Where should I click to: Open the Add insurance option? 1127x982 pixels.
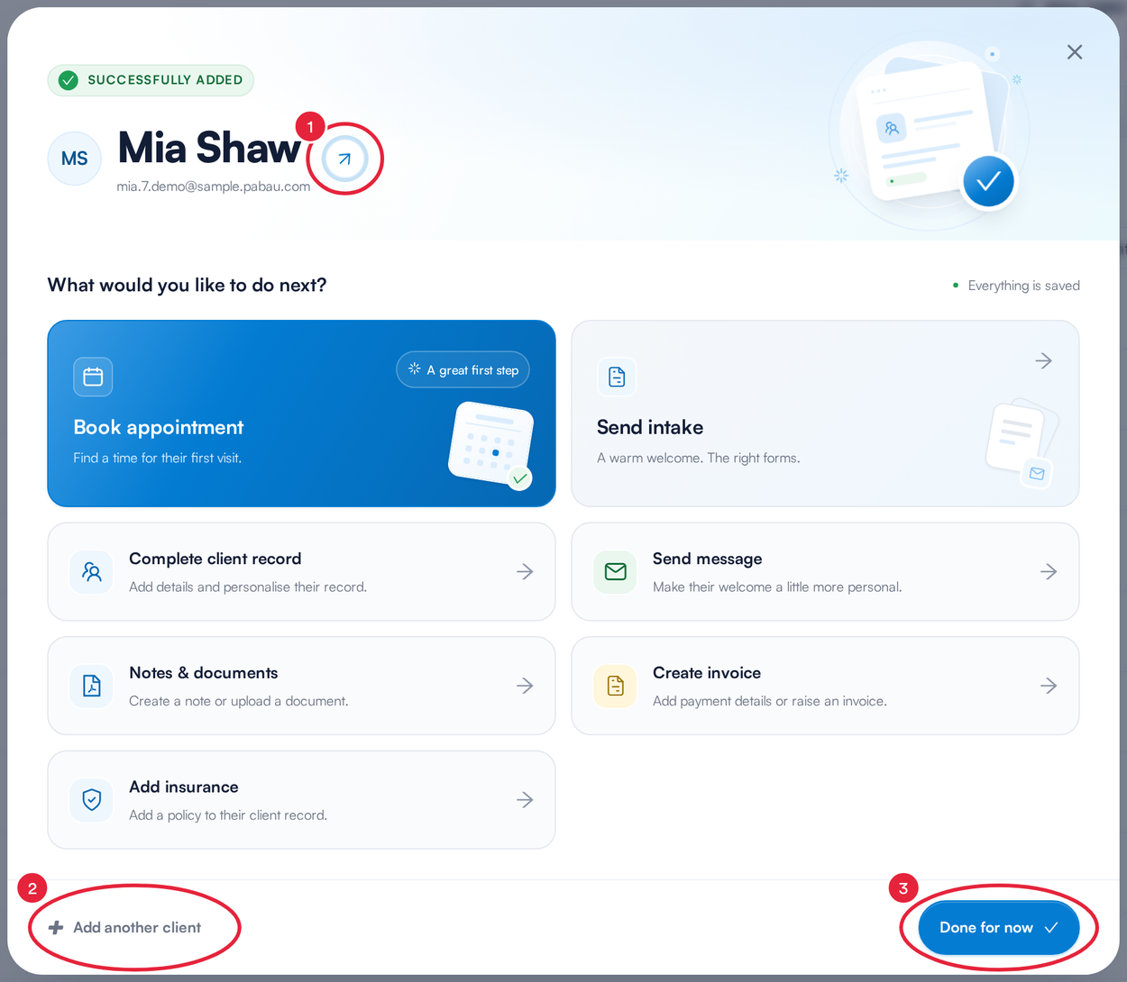pyautogui.click(x=301, y=800)
